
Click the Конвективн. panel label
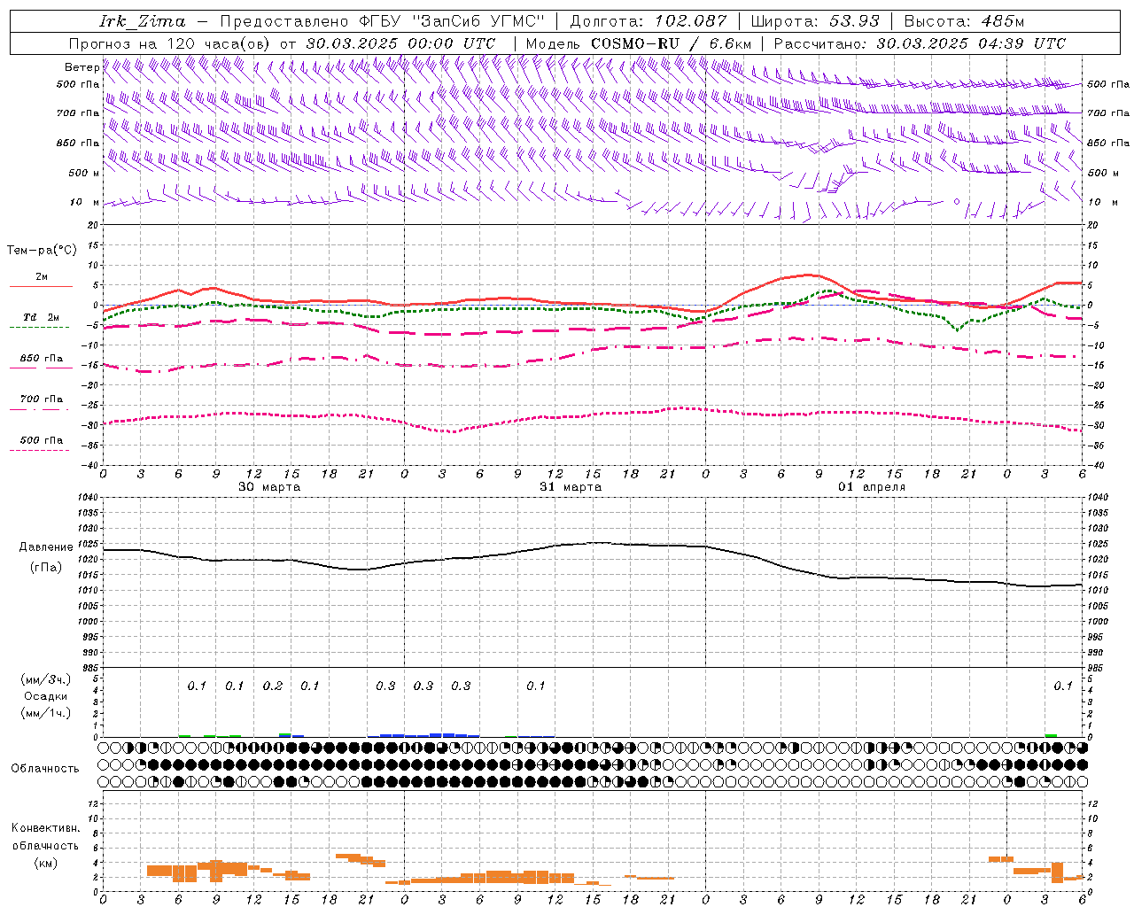click(45, 828)
